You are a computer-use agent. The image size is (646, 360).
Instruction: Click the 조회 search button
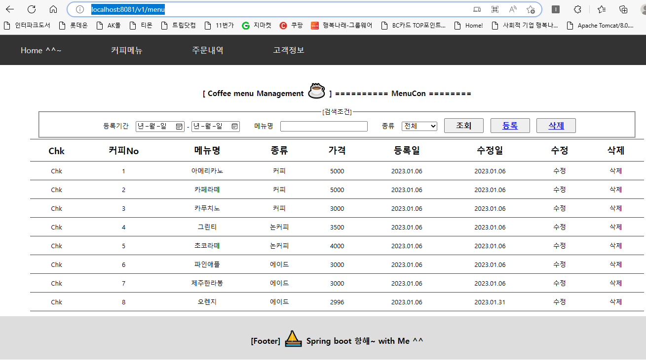pos(463,126)
